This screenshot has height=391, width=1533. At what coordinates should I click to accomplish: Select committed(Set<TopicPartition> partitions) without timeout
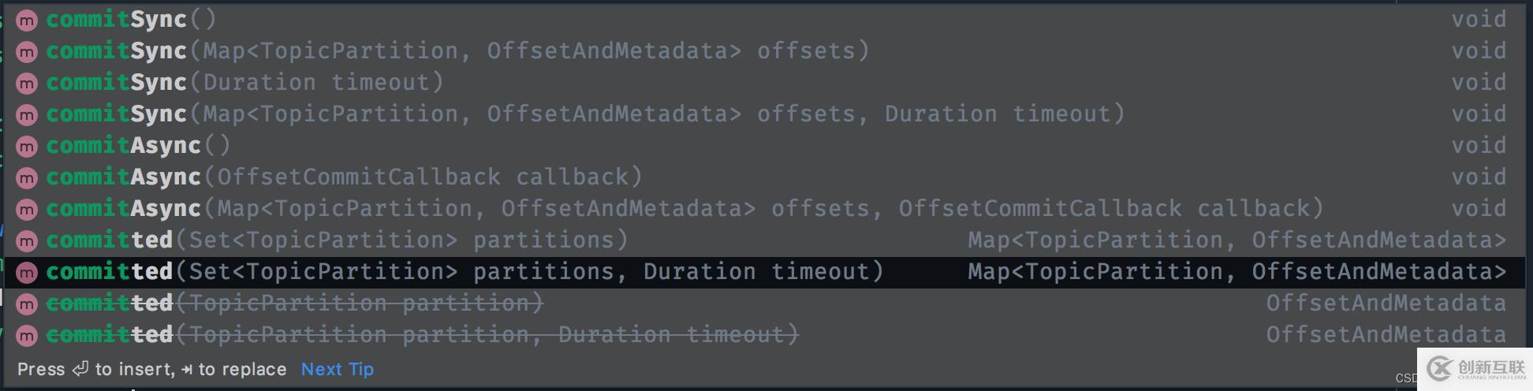coord(337,240)
